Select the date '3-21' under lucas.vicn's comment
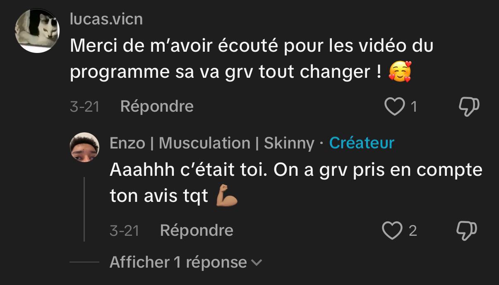Viewport: 499px width, 285px height. pyautogui.click(x=84, y=106)
